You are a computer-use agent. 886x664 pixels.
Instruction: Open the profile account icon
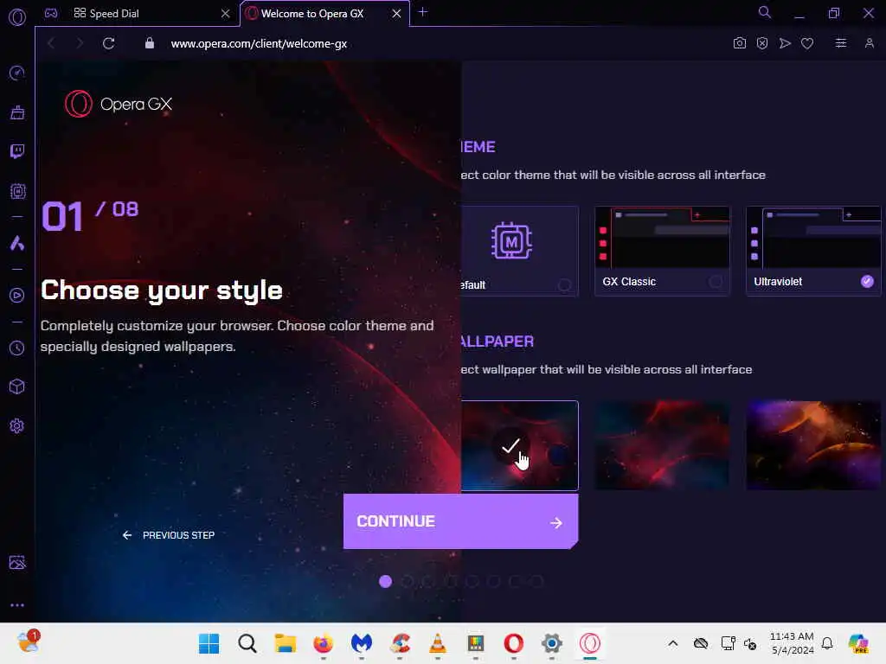pyautogui.click(x=869, y=43)
